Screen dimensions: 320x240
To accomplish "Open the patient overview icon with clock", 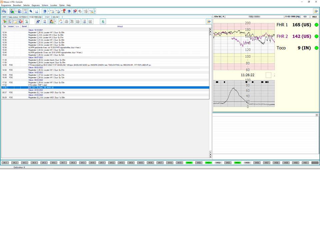I will tap(4, 11).
